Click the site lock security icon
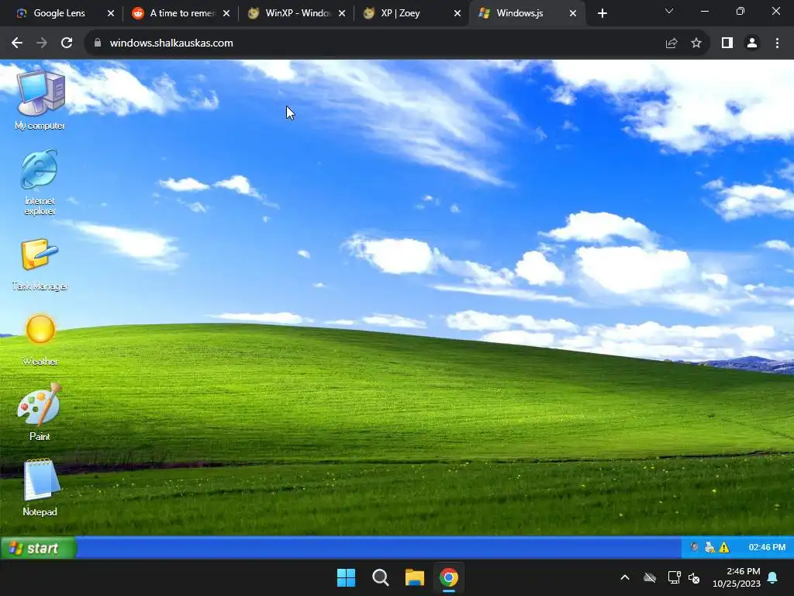Image resolution: width=794 pixels, height=596 pixels. click(x=98, y=43)
